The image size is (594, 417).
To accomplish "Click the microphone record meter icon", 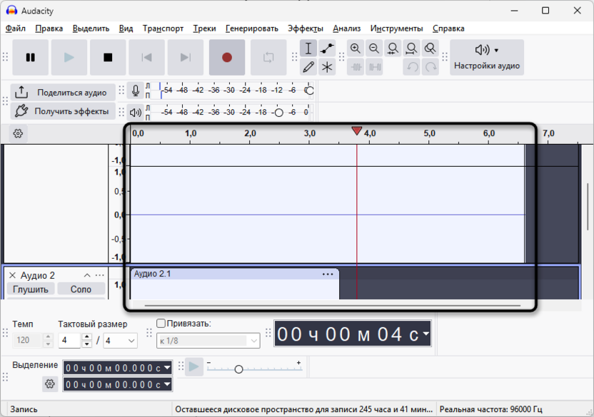I will click(x=136, y=91).
